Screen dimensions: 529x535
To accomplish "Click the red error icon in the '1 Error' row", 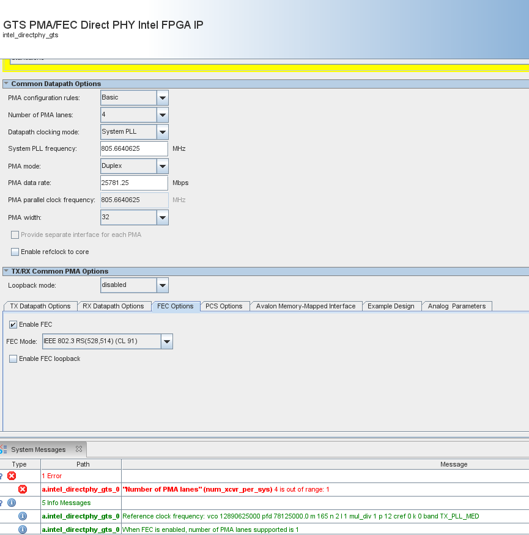I will tap(12, 476).
